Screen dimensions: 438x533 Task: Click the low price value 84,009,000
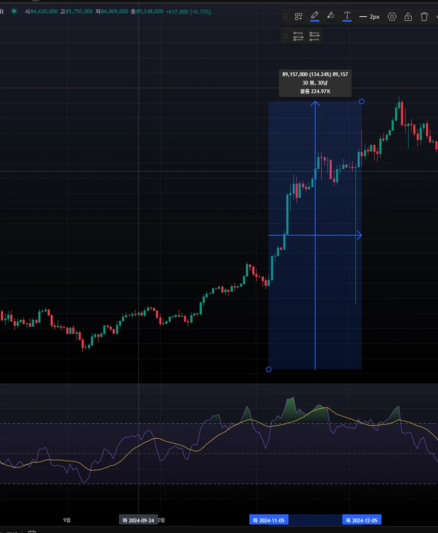tap(114, 11)
